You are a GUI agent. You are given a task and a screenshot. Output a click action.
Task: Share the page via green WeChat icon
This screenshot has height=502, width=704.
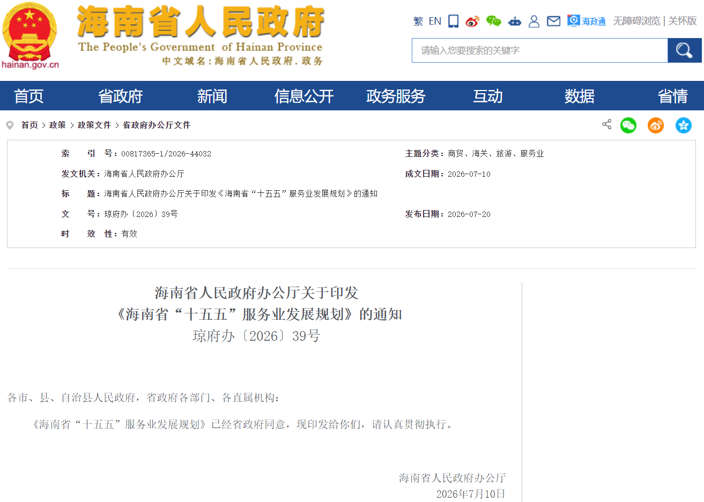[x=628, y=125]
